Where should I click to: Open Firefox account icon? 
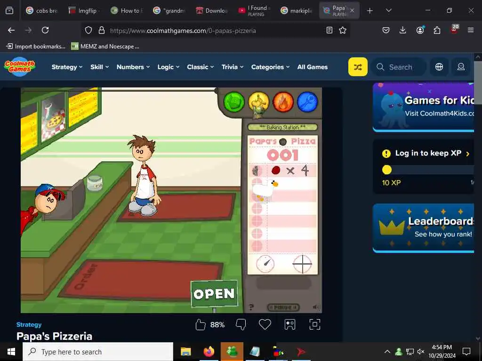pos(420,30)
